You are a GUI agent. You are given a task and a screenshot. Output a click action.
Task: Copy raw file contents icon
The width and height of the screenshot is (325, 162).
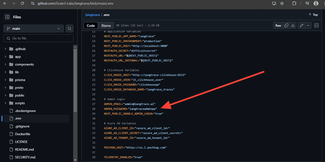(286, 25)
